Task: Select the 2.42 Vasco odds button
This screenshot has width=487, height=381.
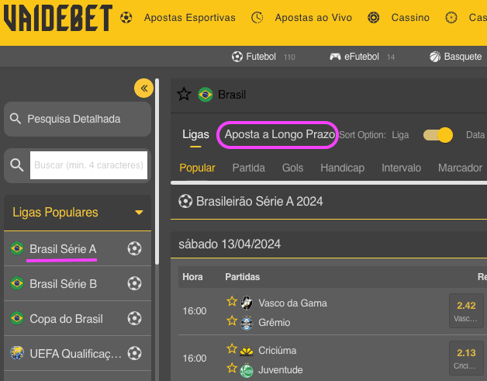Action: pos(466,310)
